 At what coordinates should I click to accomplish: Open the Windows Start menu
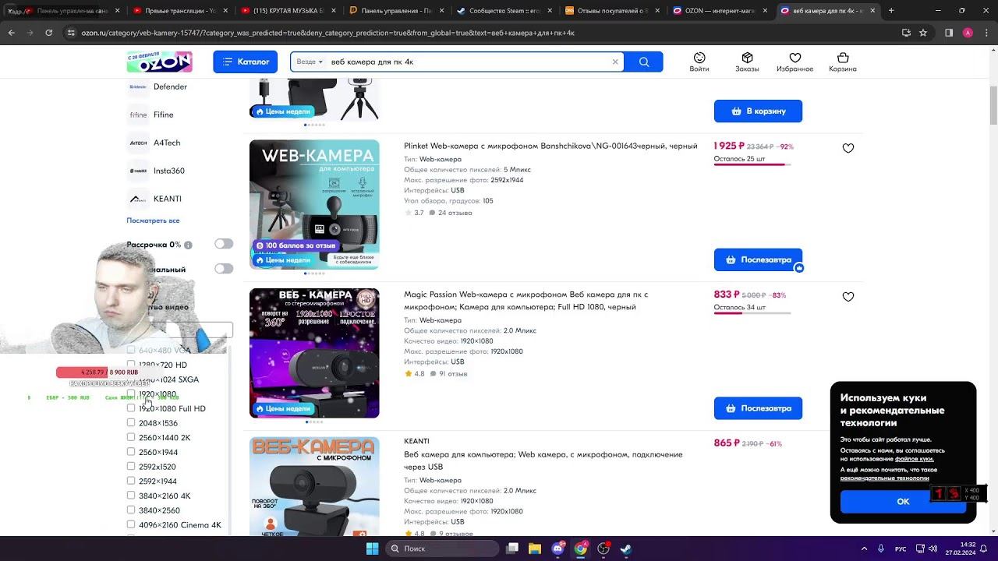click(373, 549)
